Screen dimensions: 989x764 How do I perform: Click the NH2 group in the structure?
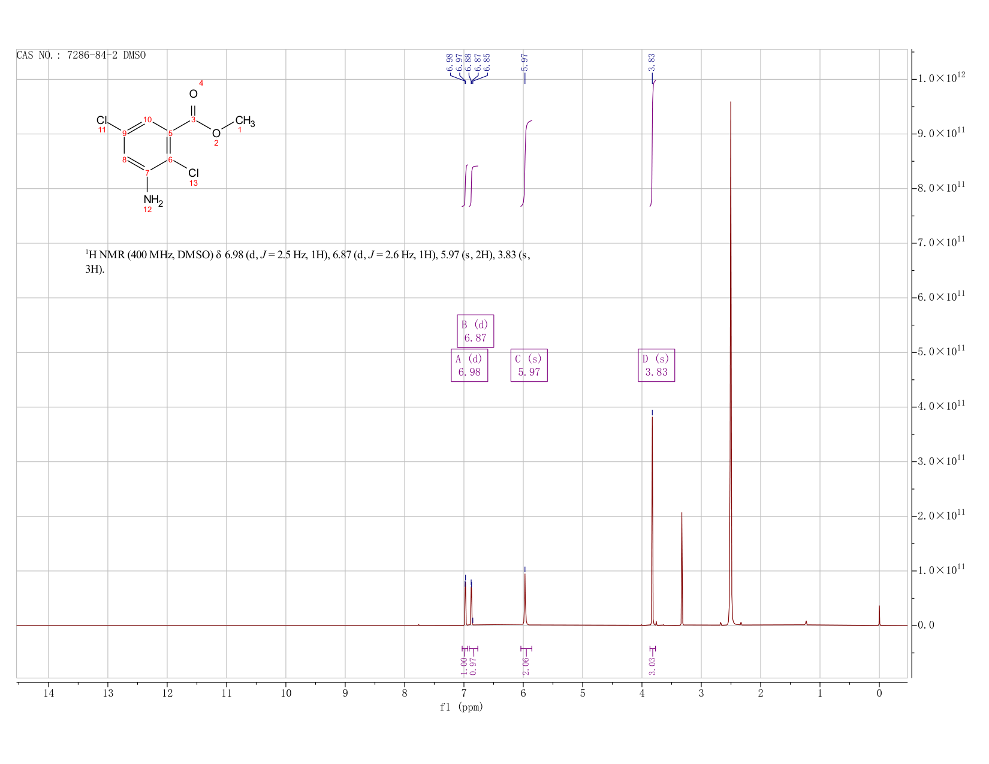tap(153, 200)
